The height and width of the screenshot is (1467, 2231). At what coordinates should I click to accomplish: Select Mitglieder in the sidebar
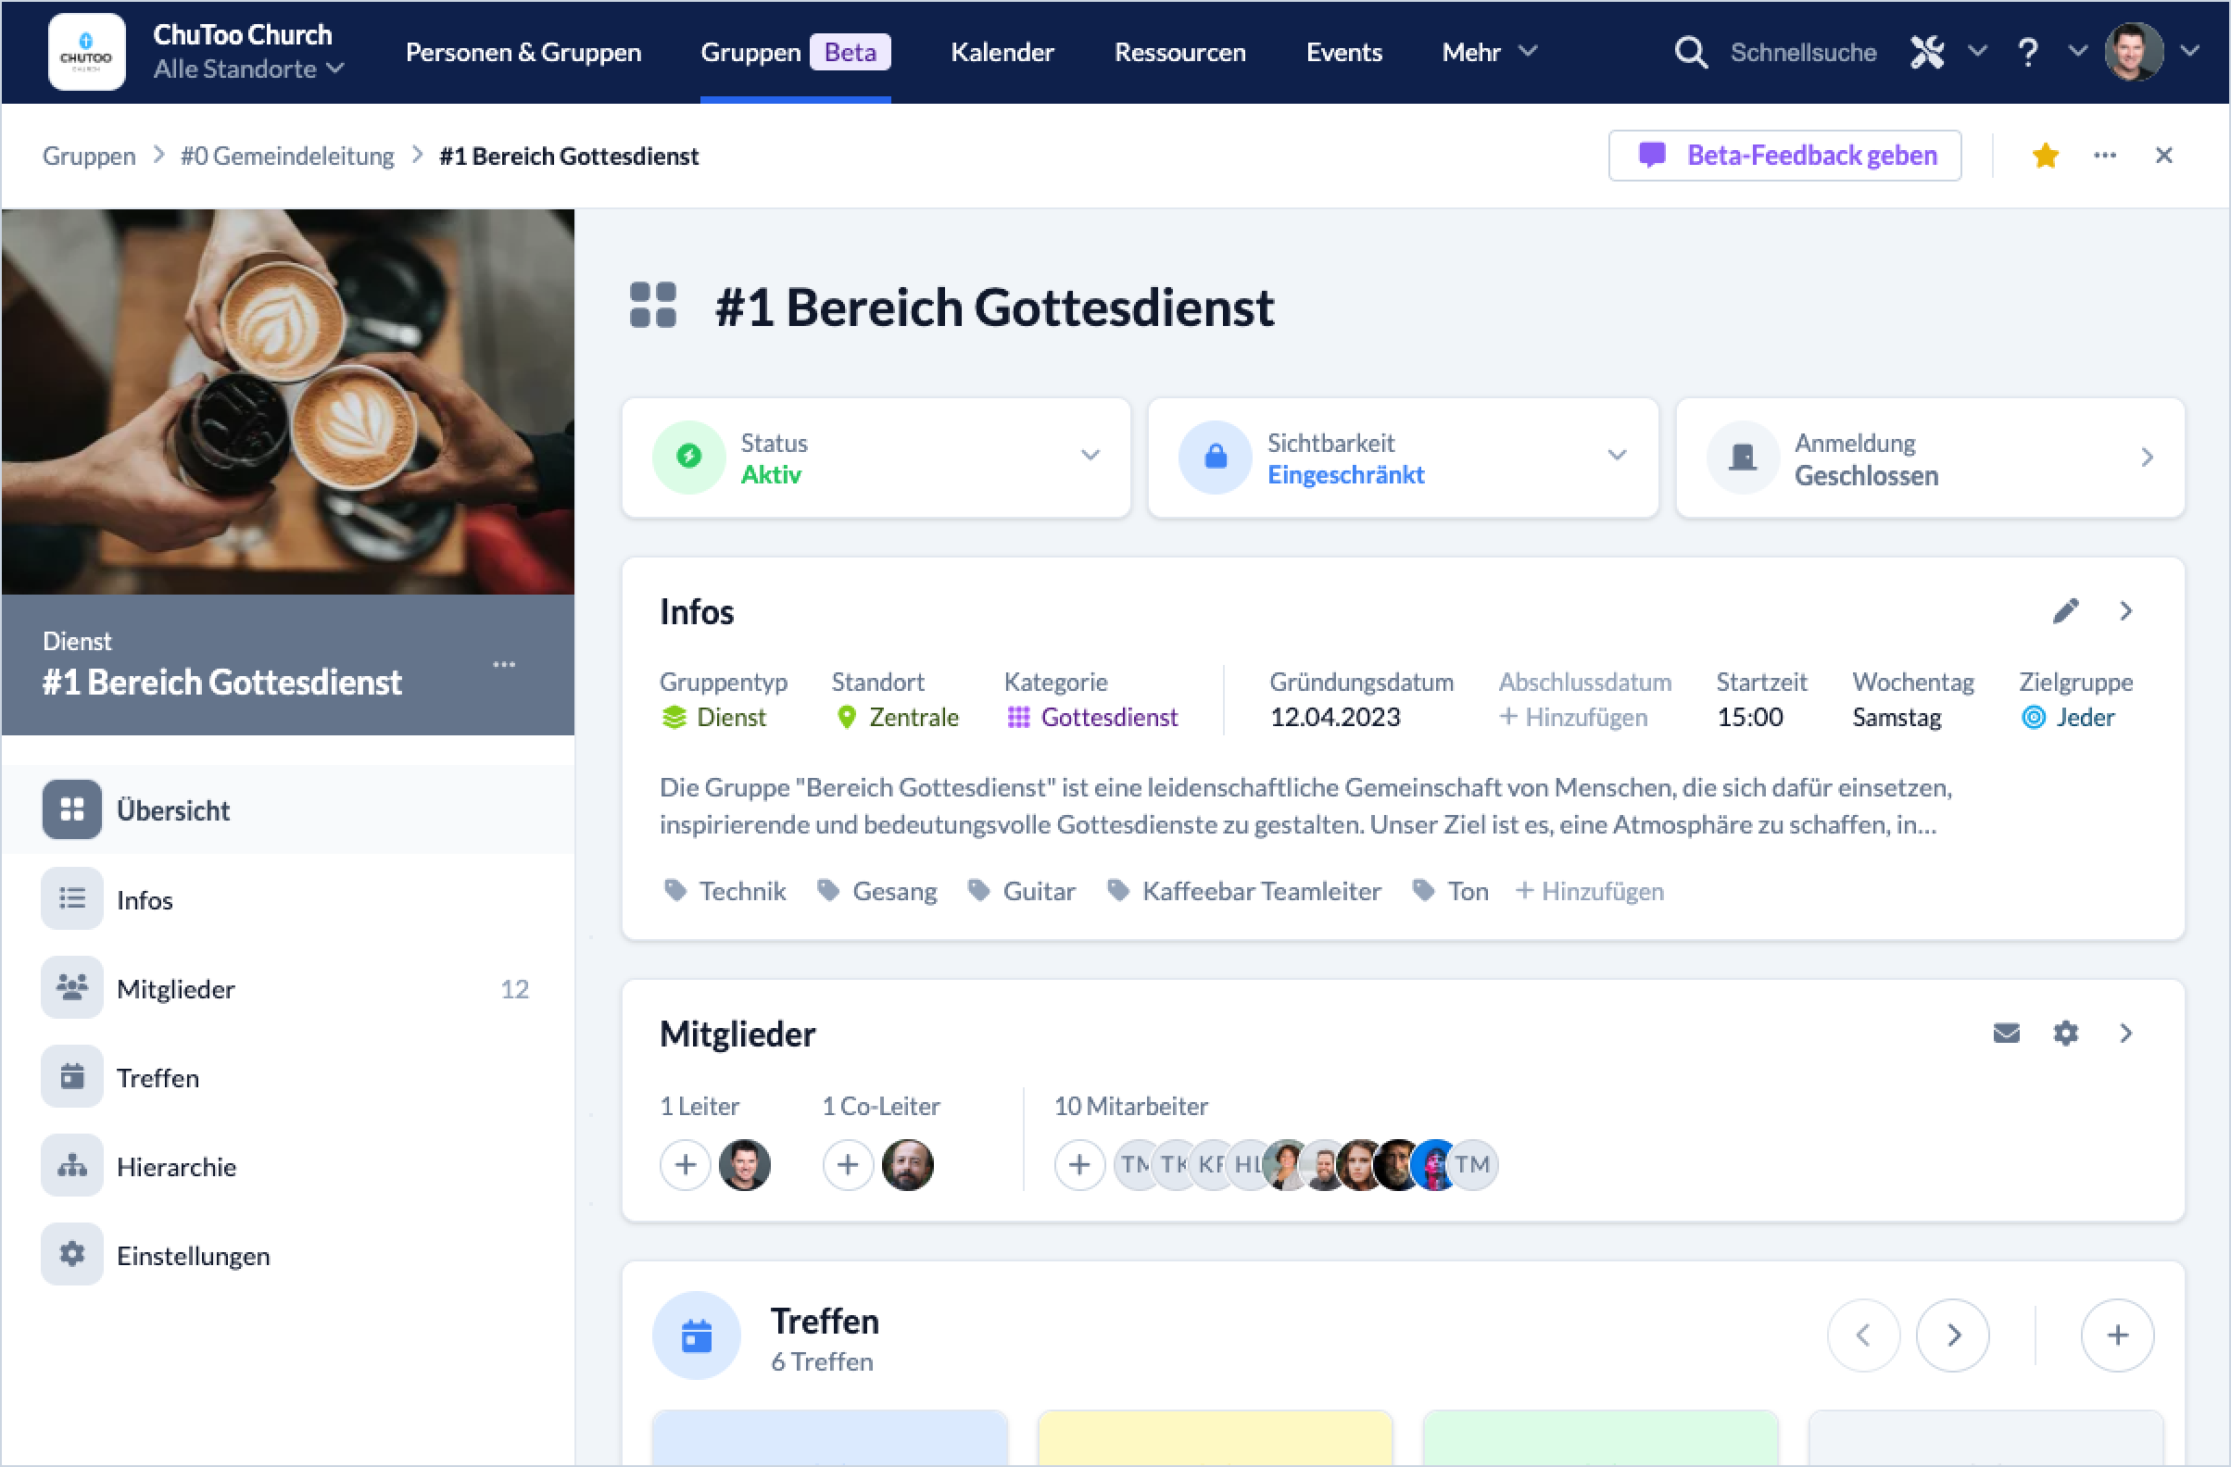click(x=175, y=989)
